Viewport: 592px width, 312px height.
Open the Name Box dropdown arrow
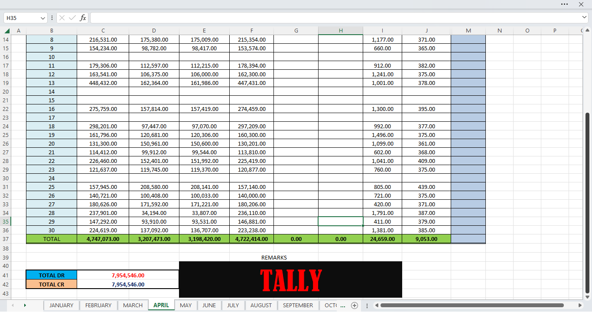(x=42, y=18)
